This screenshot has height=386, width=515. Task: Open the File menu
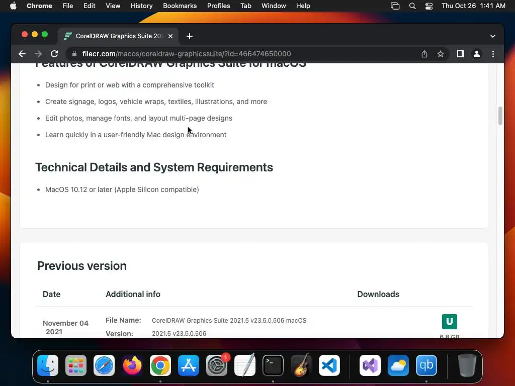[x=68, y=6]
